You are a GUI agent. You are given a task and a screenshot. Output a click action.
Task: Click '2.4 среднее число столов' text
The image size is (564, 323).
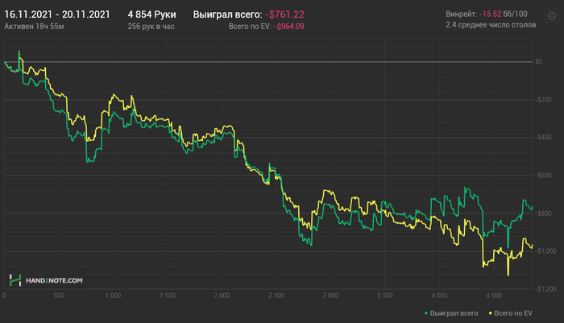(491, 25)
